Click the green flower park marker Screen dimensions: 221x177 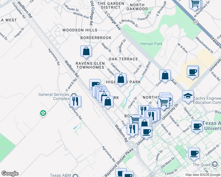[x=43, y=113]
